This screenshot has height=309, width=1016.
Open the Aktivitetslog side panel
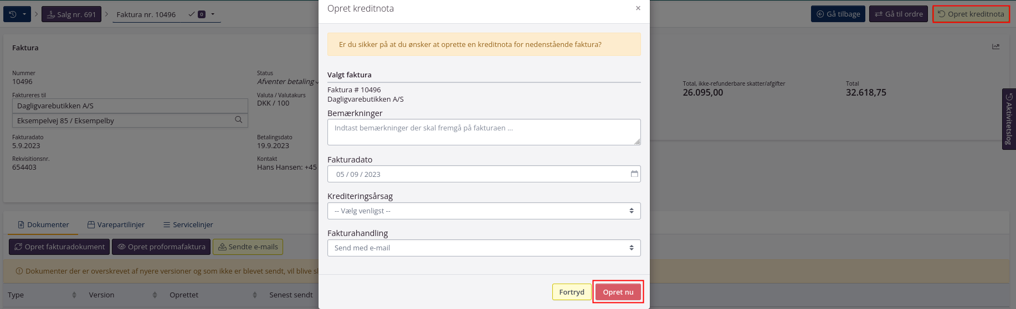[x=1009, y=119]
